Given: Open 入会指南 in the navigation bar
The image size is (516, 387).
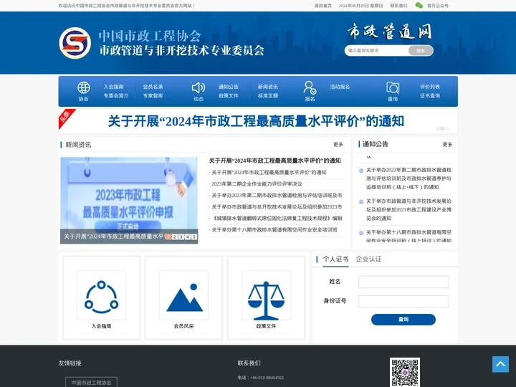Looking at the screenshot, I should tap(113, 87).
